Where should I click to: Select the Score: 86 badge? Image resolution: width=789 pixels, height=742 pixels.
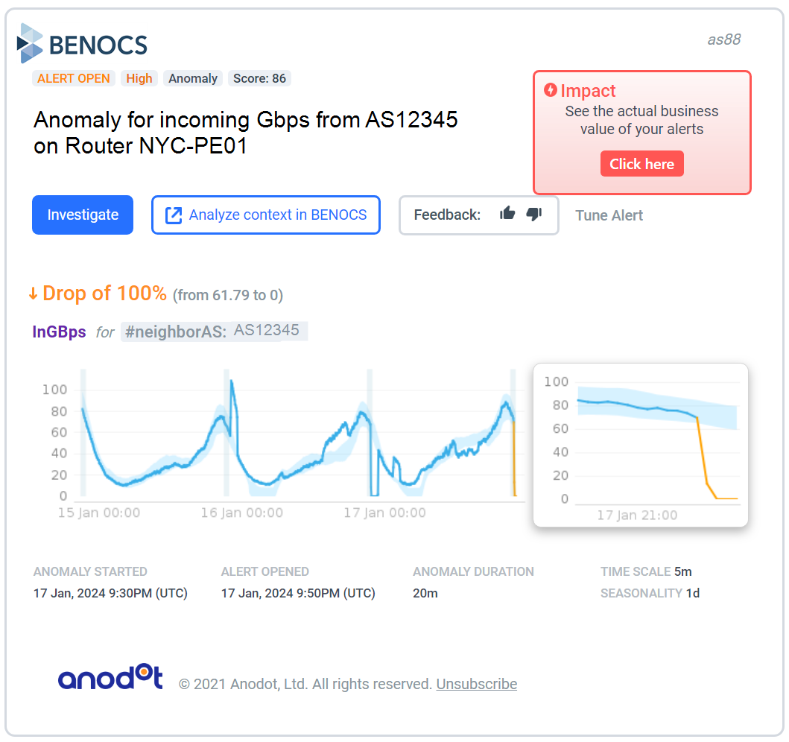(x=259, y=78)
